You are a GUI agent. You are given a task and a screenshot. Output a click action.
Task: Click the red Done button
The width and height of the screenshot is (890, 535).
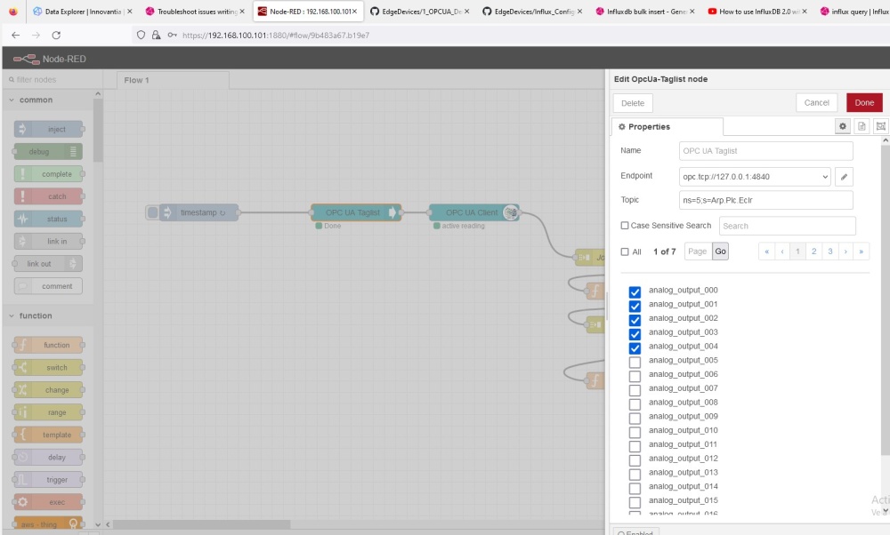(863, 103)
